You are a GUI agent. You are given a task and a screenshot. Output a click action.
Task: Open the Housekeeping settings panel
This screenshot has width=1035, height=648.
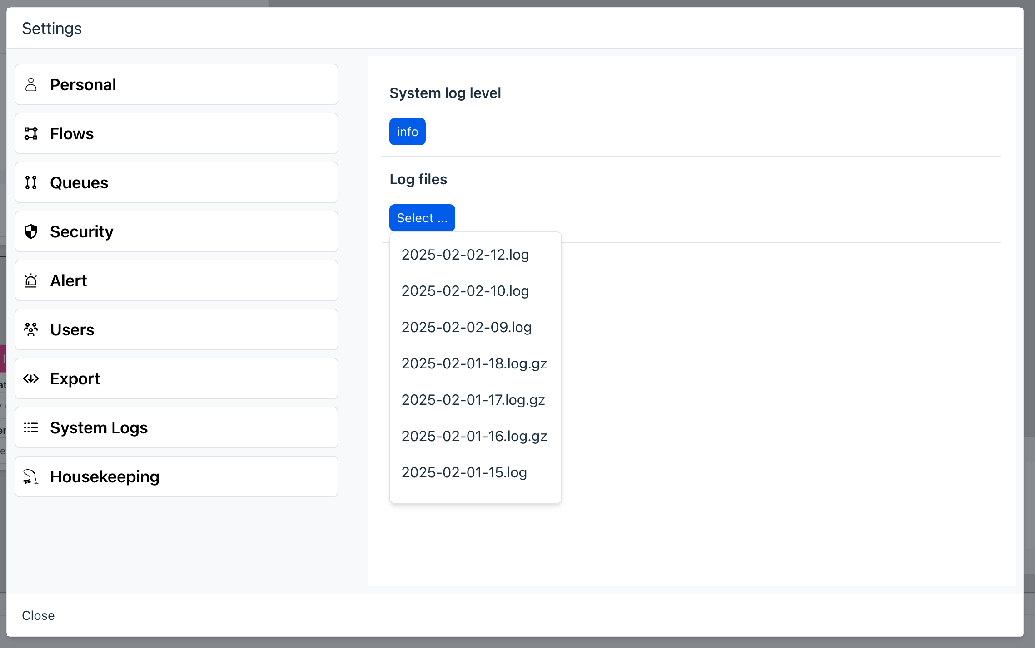[177, 476]
